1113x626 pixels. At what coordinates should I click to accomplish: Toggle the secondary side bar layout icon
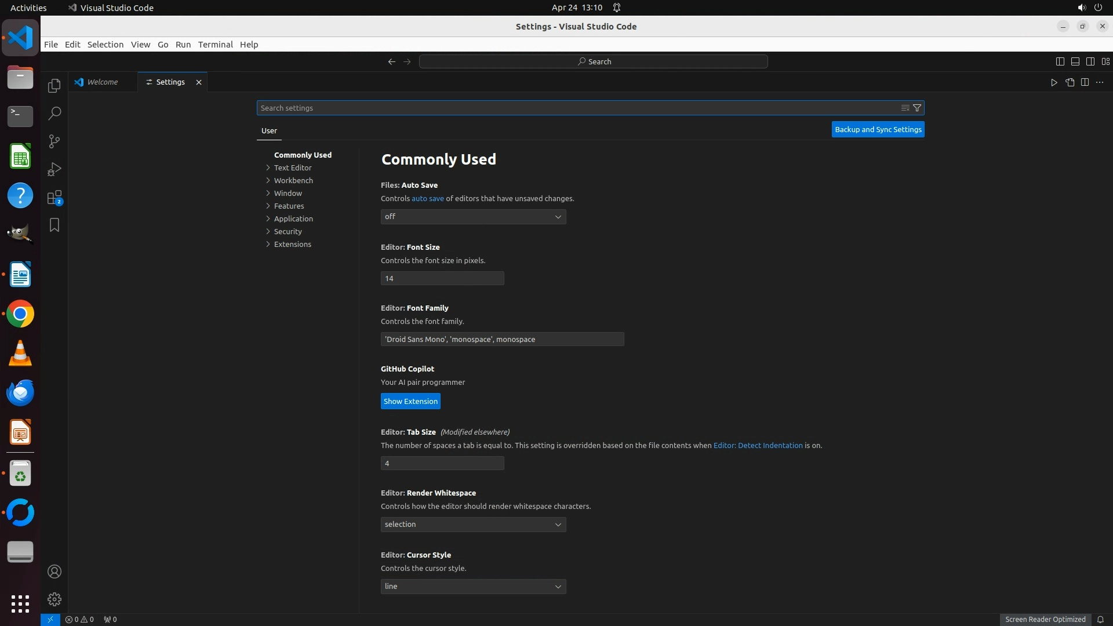(x=1090, y=61)
